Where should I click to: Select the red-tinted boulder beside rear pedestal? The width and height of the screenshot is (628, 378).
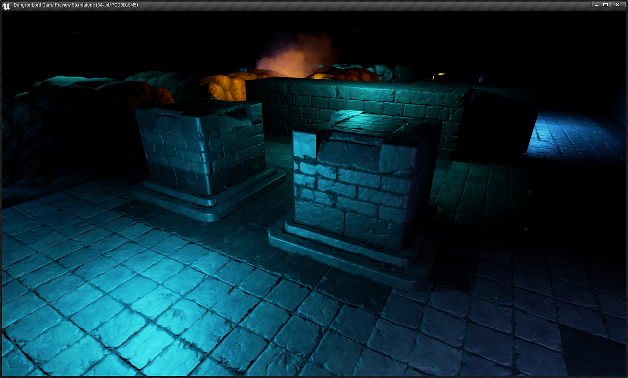coord(137,96)
